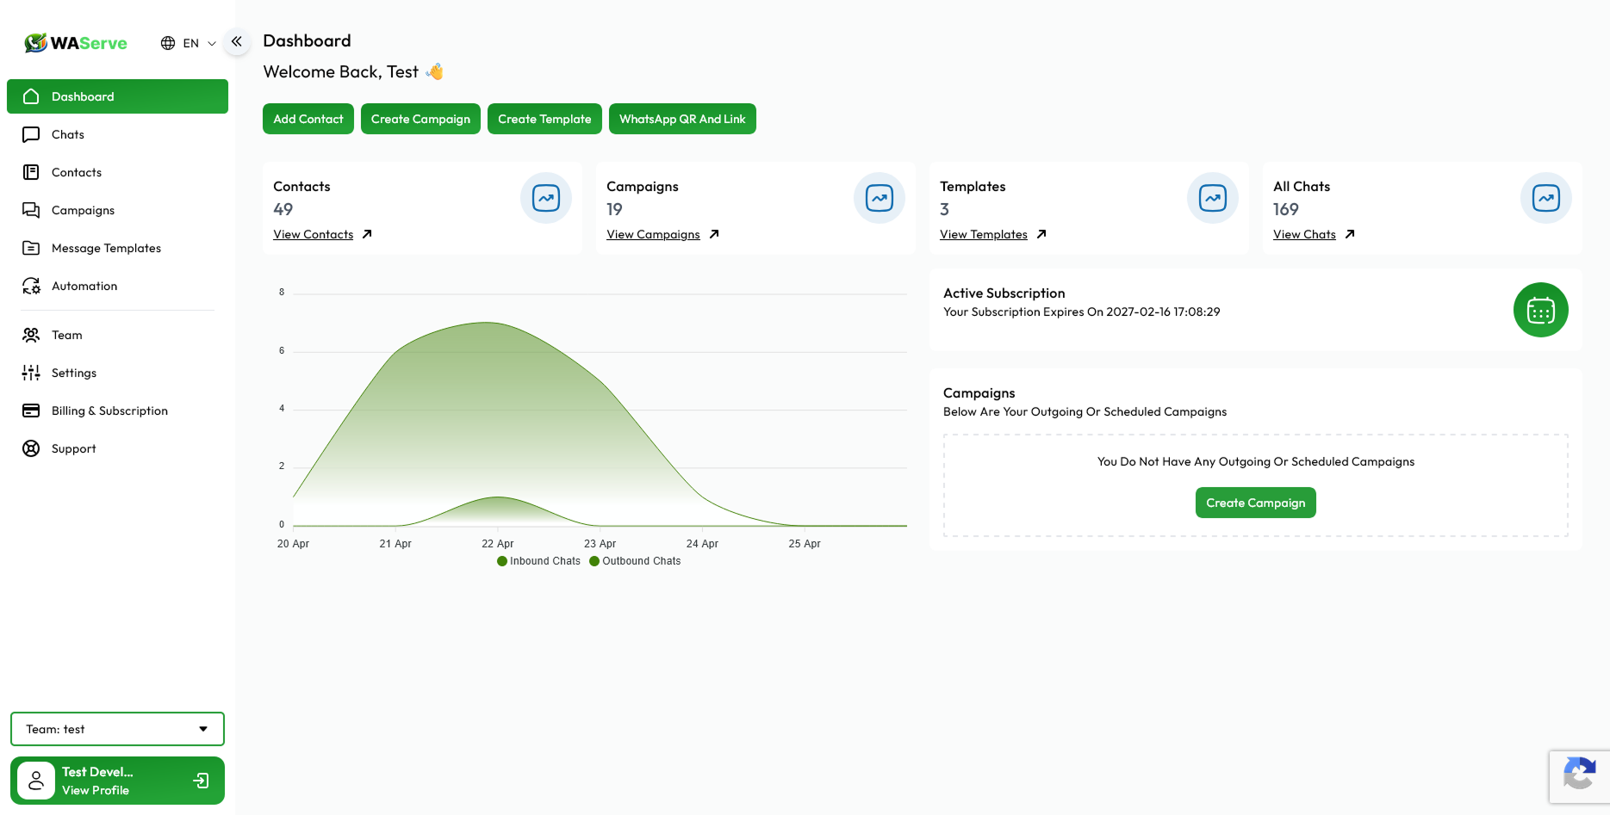Click the Campaigns sidebar icon
Screen dimensions: 1610x815
pos(31,210)
